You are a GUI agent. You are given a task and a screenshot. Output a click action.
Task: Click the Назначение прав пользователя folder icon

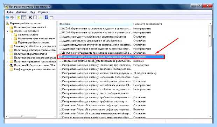point(15,39)
